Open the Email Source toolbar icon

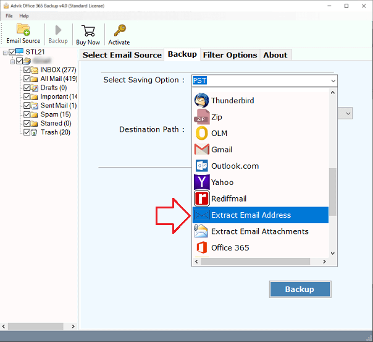(x=23, y=30)
